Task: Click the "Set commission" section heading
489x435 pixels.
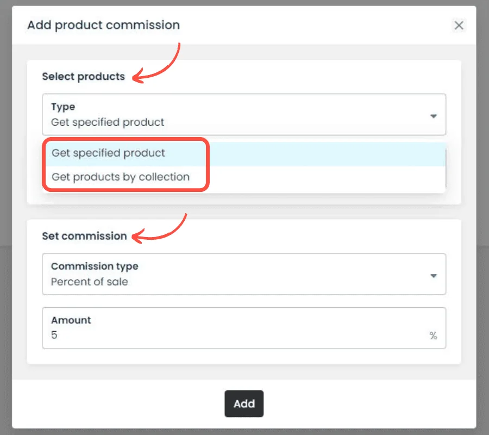Action: pos(84,236)
